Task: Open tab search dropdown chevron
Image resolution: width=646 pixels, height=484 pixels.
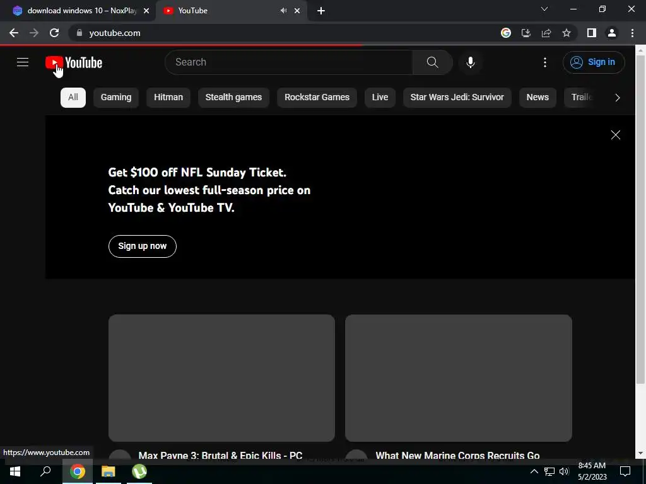Action: (544, 9)
